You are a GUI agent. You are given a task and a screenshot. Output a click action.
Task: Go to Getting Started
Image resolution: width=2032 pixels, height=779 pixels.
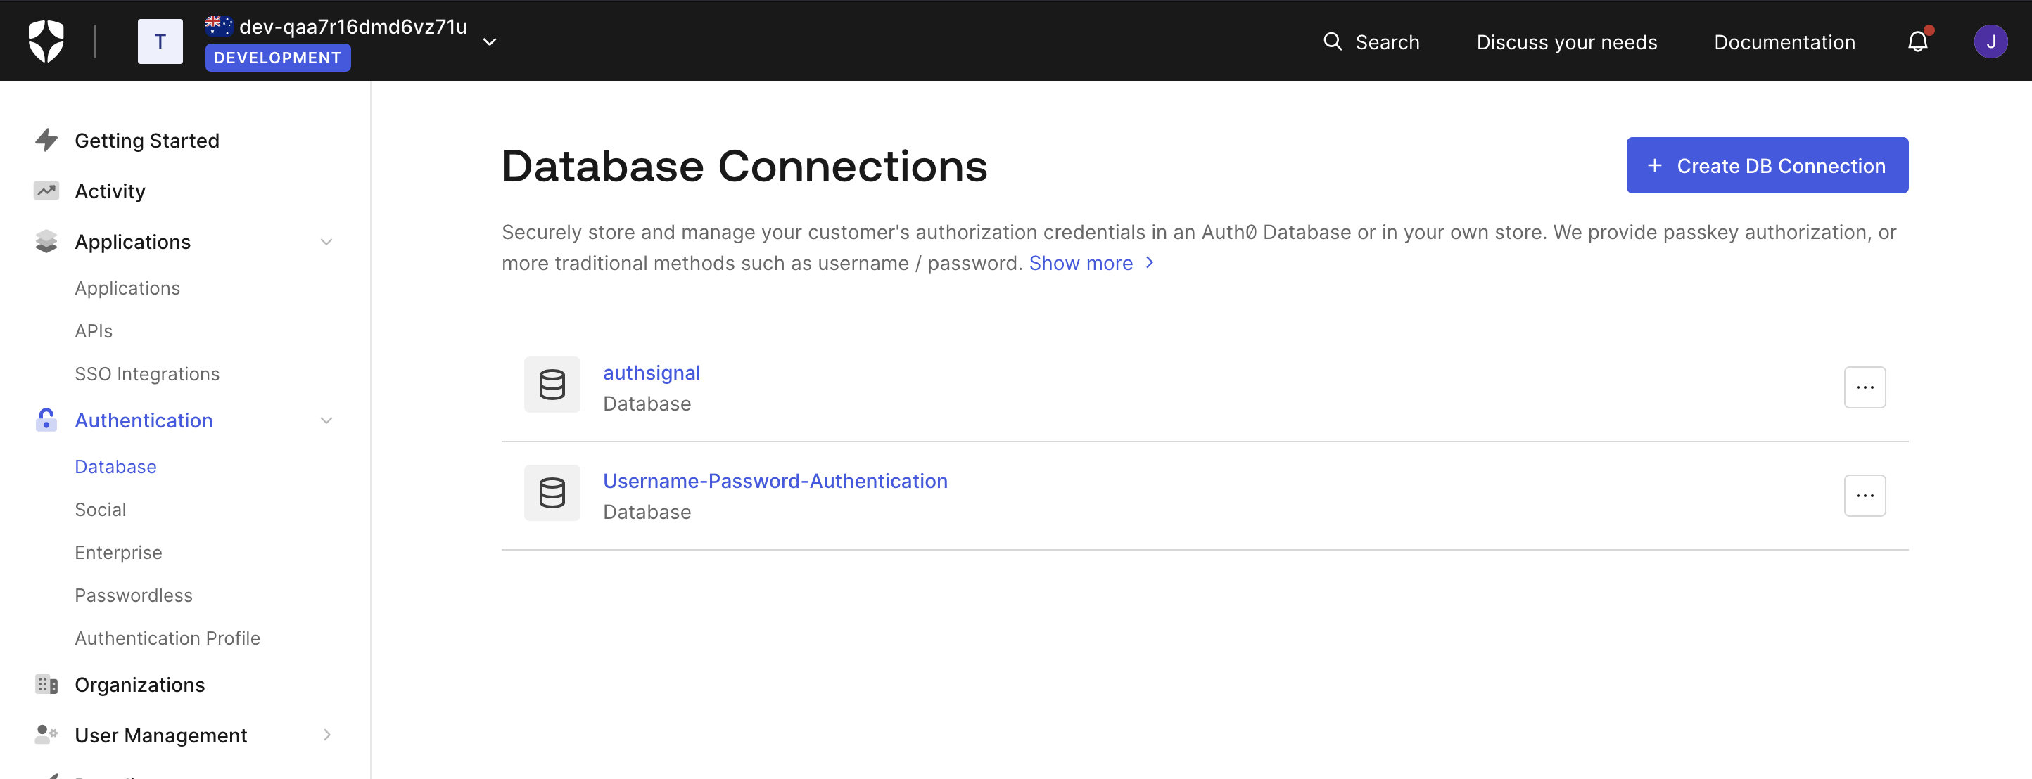pyautogui.click(x=147, y=141)
